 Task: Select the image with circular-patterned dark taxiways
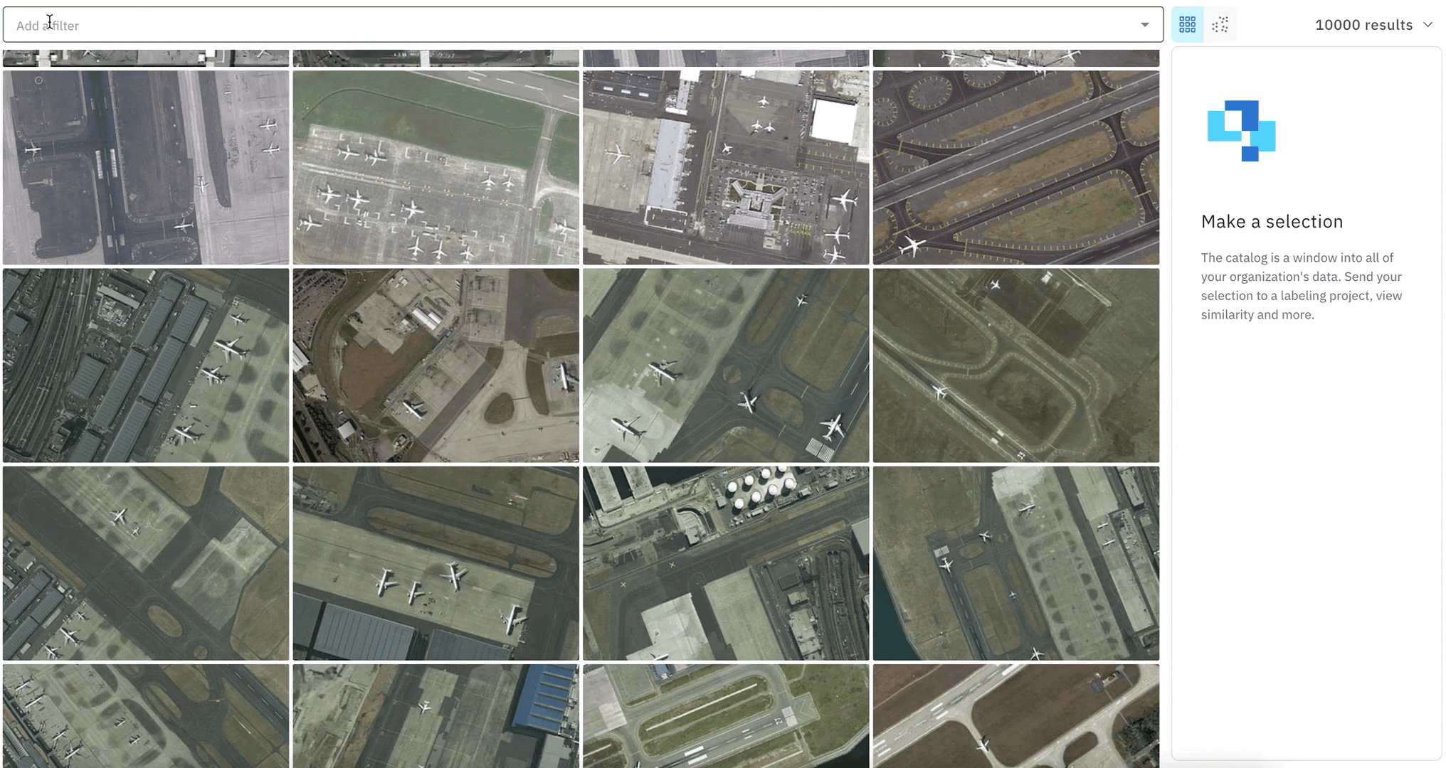[1016, 167]
